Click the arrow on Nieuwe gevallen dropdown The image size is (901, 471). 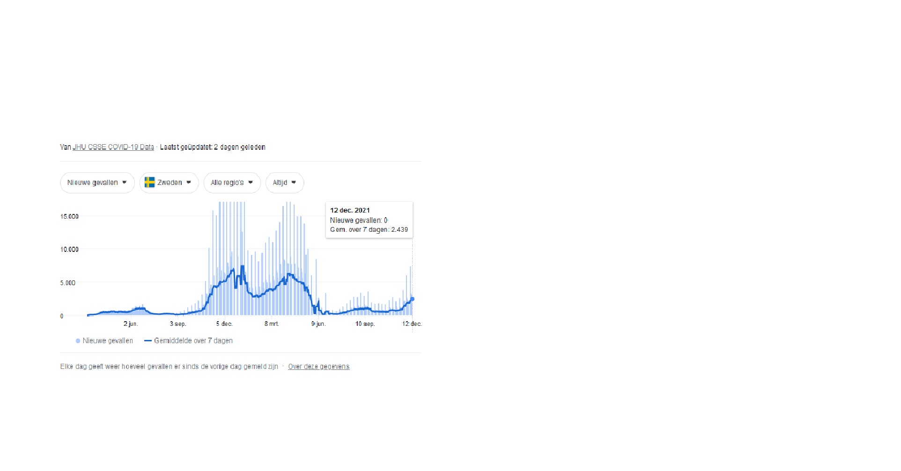click(125, 183)
